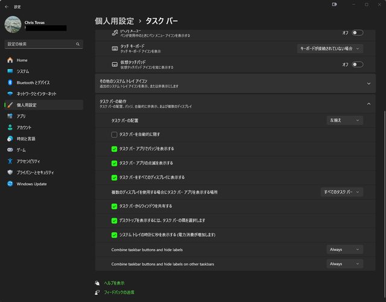Click the フィードバックの送信 link
Screen dimensions: 386x302
119,292
